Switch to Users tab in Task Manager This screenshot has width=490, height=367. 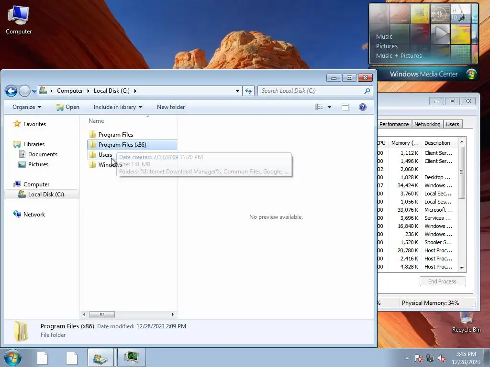pos(452,124)
